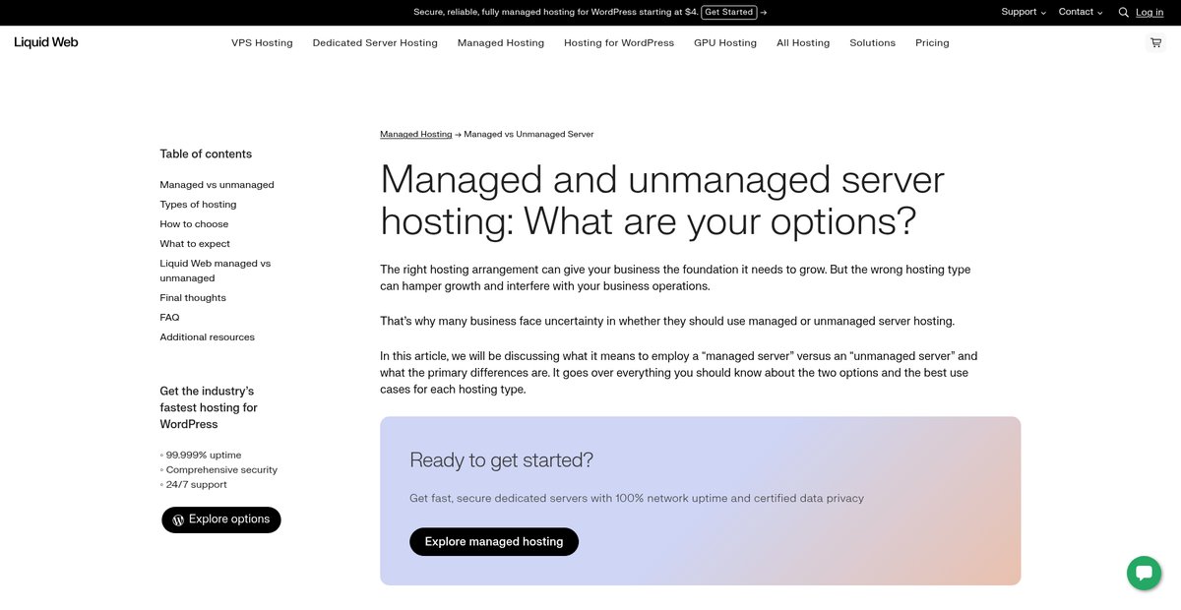Screen dimensions: 1181x610
Task: Open the GPU Hosting menu
Action: tap(725, 43)
